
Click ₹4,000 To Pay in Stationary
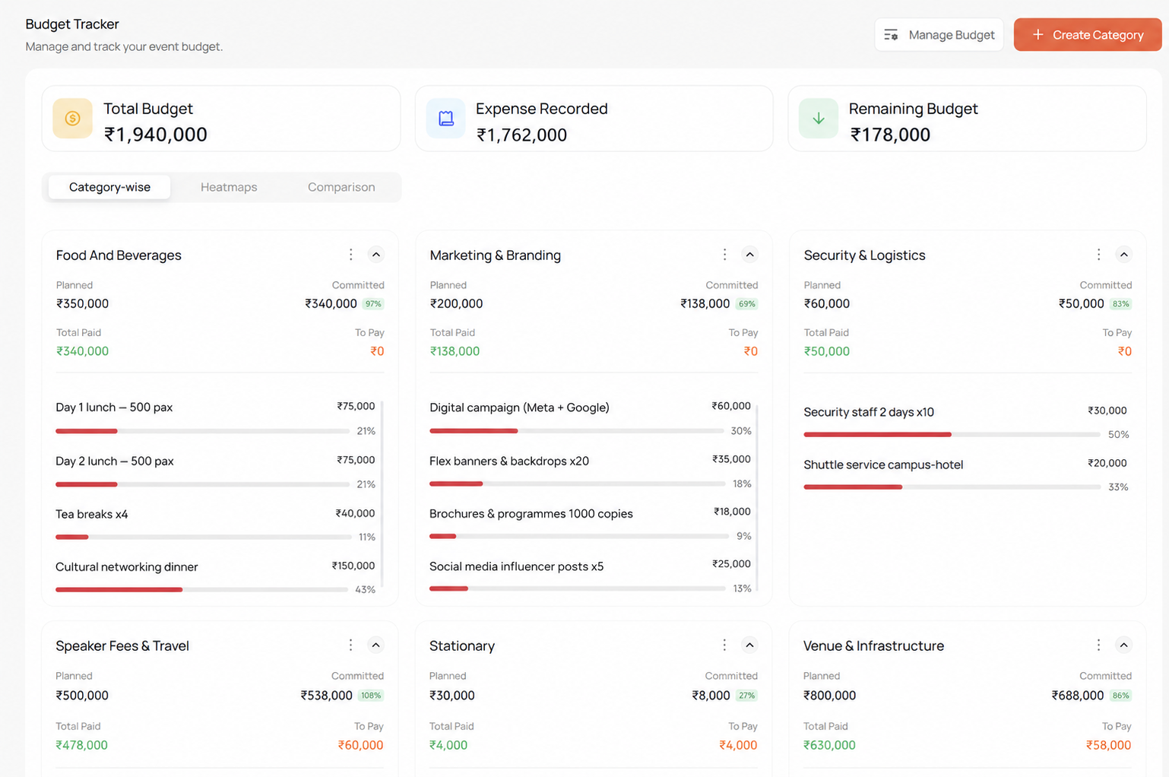(738, 745)
